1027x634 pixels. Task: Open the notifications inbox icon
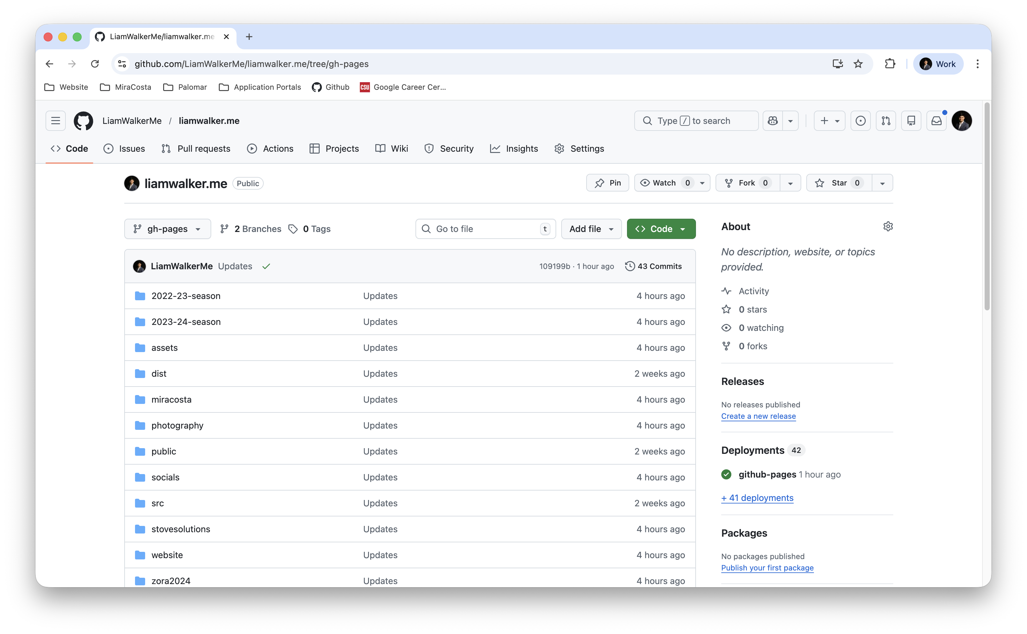tap(936, 121)
